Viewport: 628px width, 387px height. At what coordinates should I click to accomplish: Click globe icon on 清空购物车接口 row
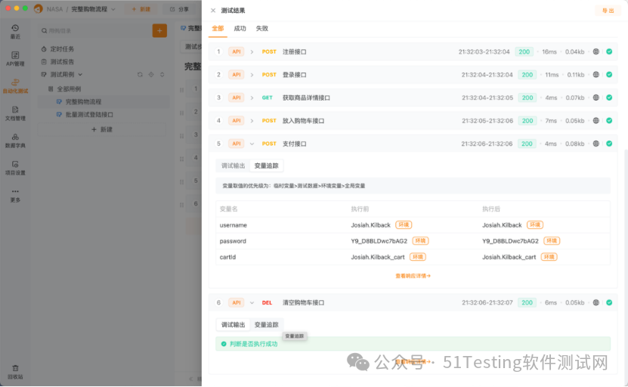(596, 302)
